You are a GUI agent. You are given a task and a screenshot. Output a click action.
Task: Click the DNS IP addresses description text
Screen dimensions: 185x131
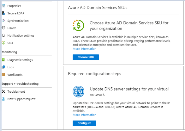point(121,107)
